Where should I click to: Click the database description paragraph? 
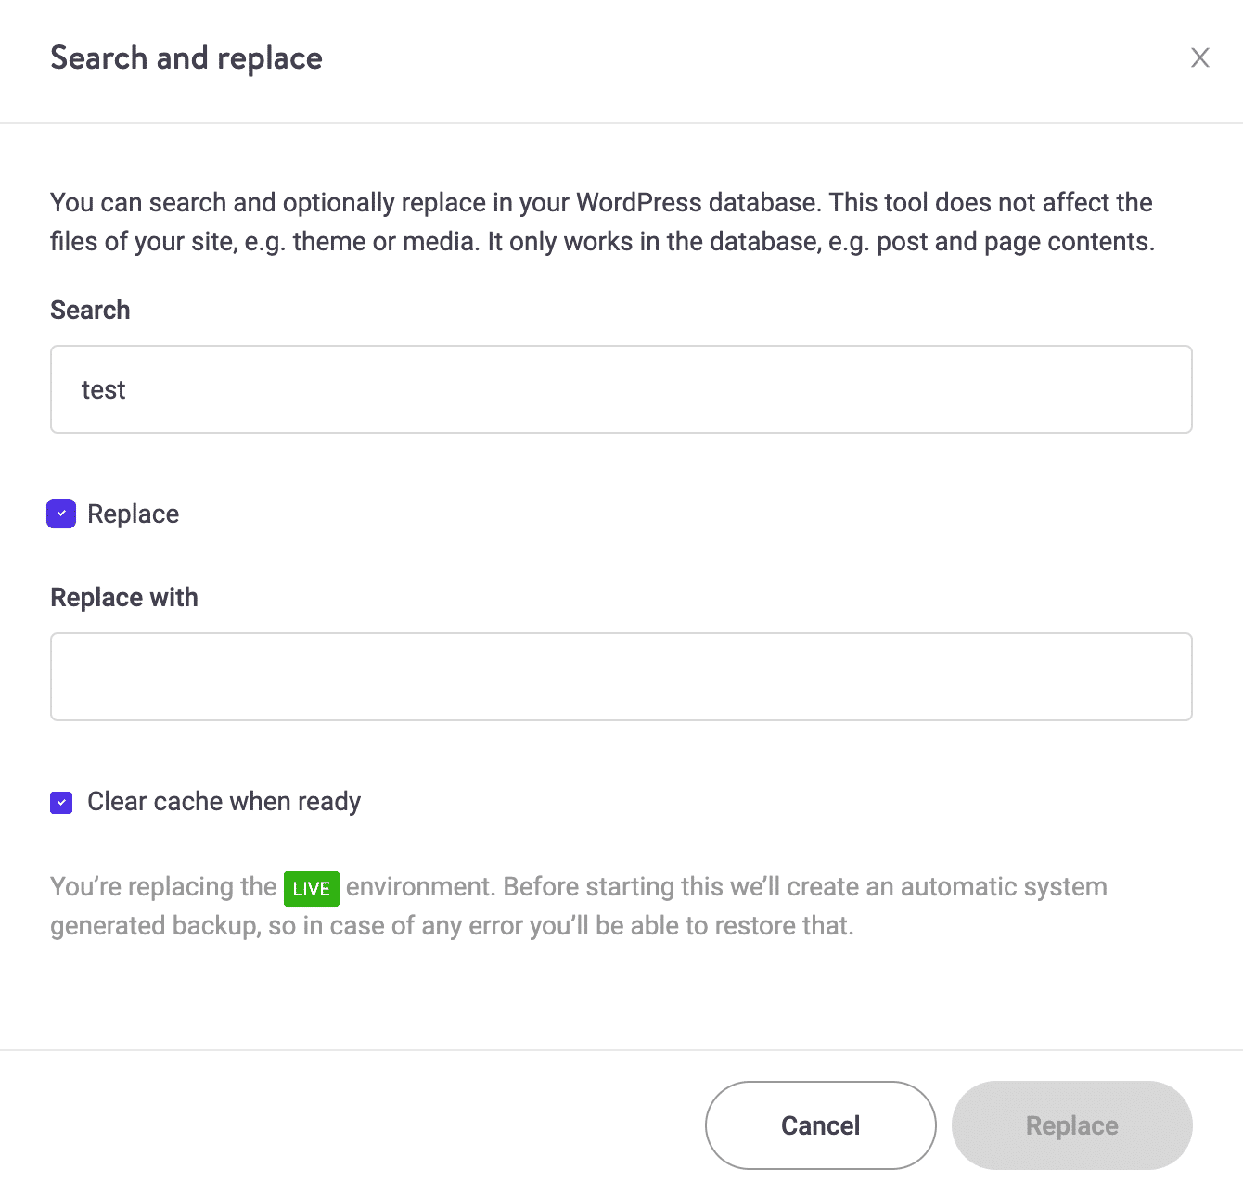[x=601, y=222]
